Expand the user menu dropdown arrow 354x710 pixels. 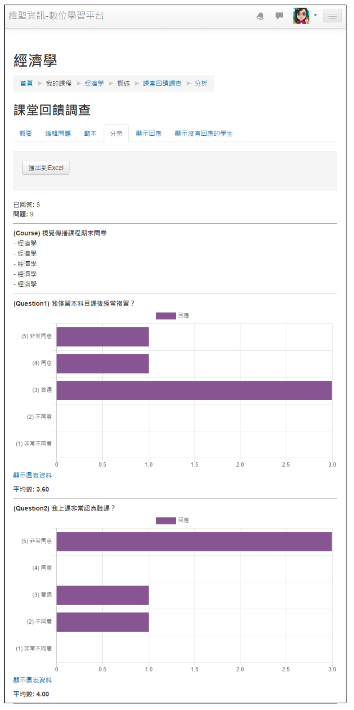[x=316, y=15]
